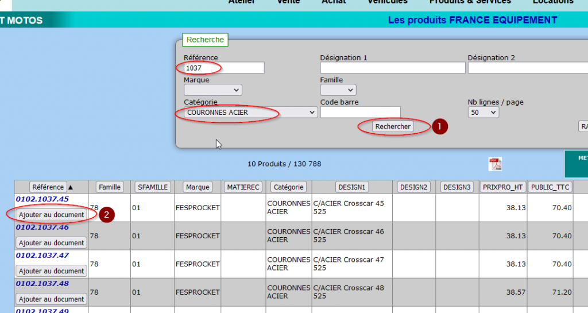588x313 pixels.
Task: Select the cell 'C/ACIER Crosscar 46 525'
Action: pos(352,236)
